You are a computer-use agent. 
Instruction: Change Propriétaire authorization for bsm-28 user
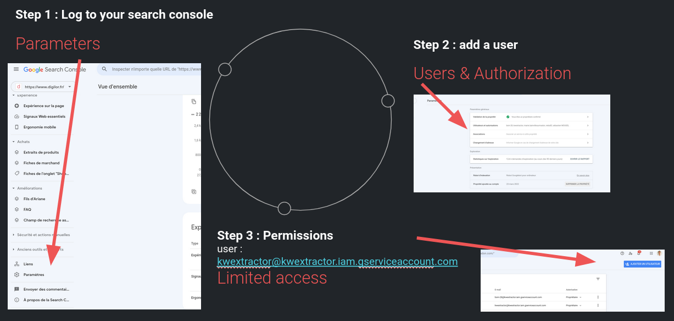[574, 297]
